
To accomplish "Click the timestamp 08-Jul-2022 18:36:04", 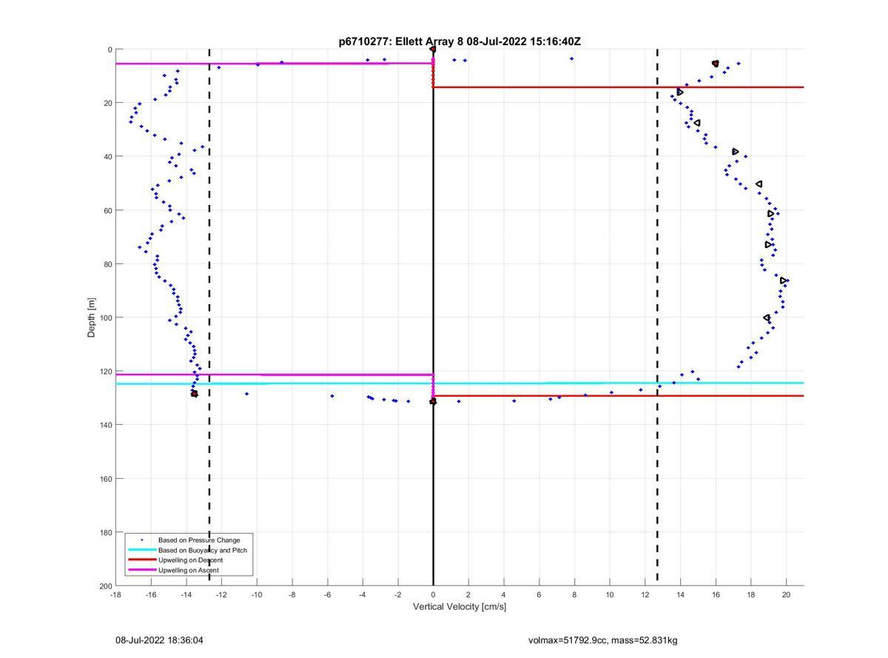I will pos(159,640).
